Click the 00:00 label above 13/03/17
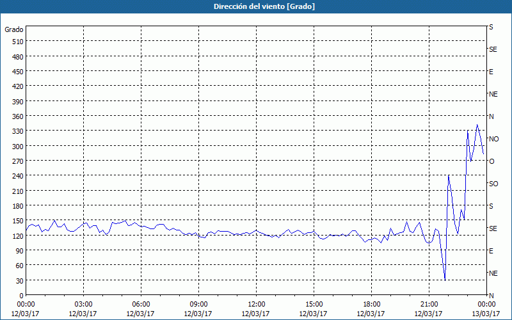 click(x=486, y=305)
